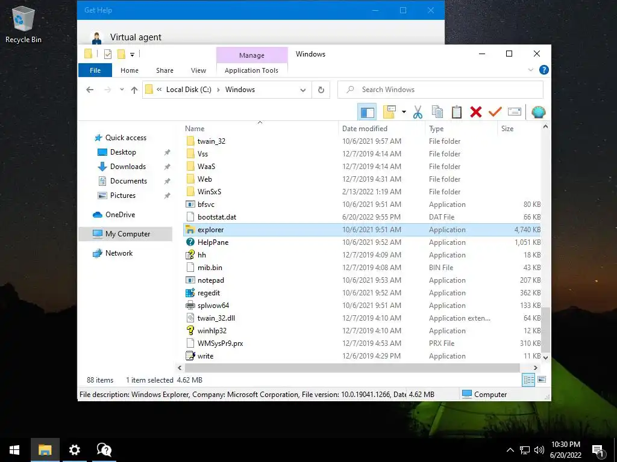
Task: Copy the selected file using toolbar copy icon
Action: (437, 112)
